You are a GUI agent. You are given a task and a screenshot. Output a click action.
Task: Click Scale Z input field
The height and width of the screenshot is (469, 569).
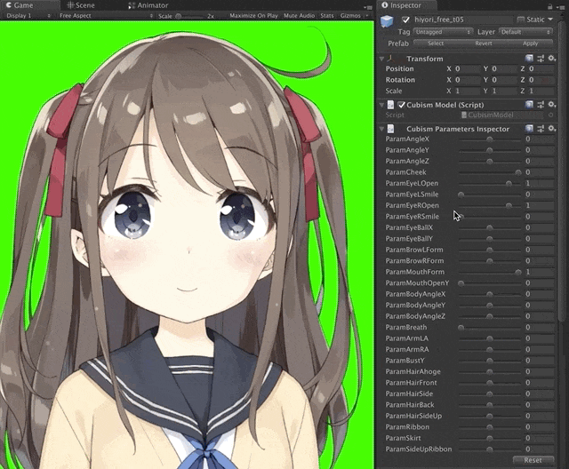click(x=541, y=91)
